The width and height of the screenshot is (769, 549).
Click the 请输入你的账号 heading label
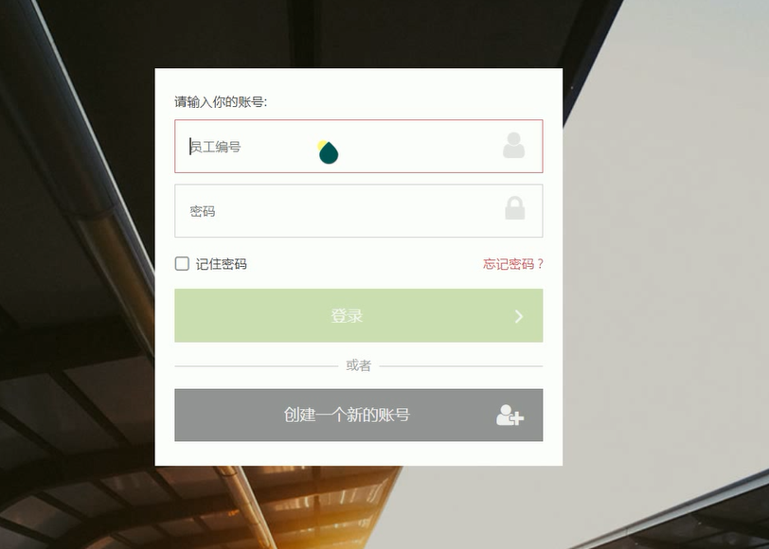221,102
